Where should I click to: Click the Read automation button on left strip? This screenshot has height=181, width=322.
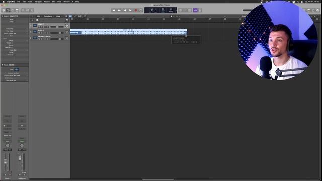click(x=8, y=141)
